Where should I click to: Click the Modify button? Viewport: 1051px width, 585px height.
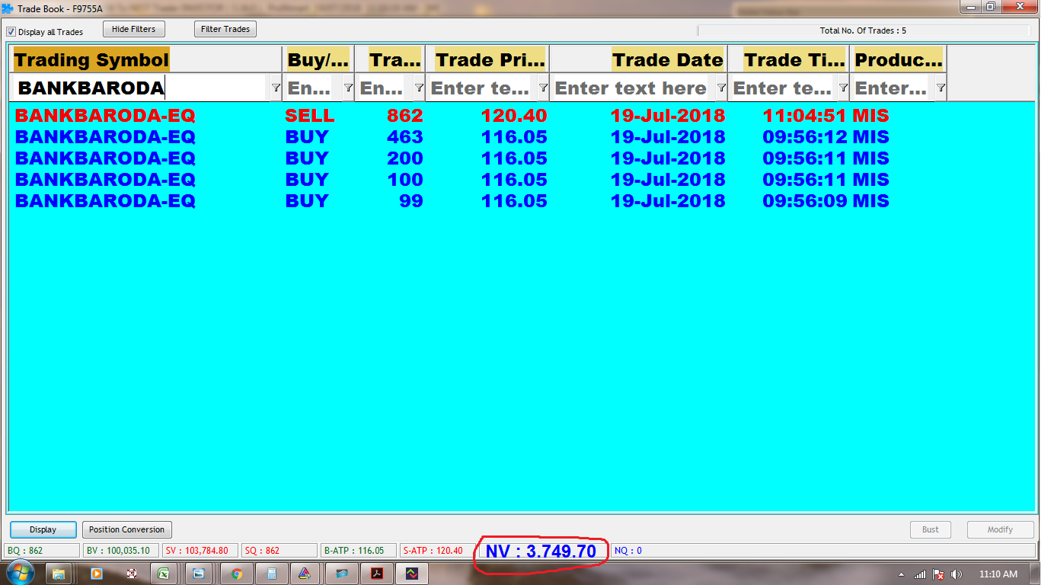[1000, 529]
